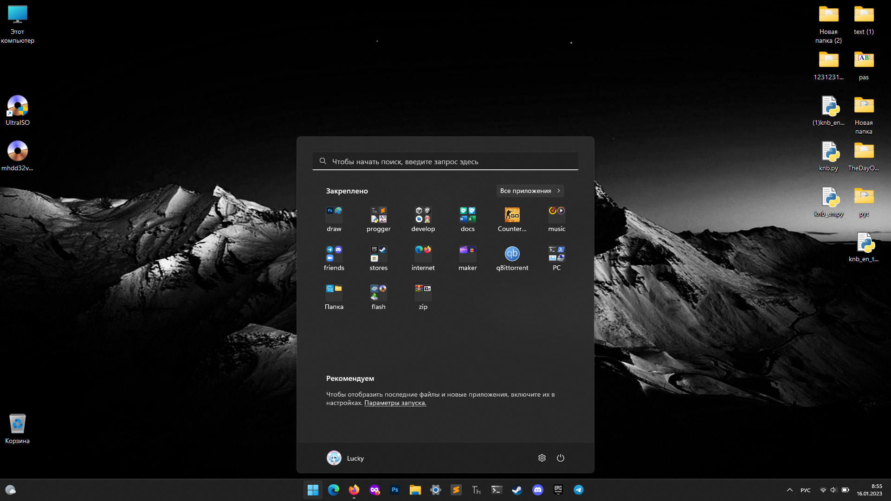
Task: Open Telegram from the taskbar
Action: pyautogui.click(x=578, y=490)
